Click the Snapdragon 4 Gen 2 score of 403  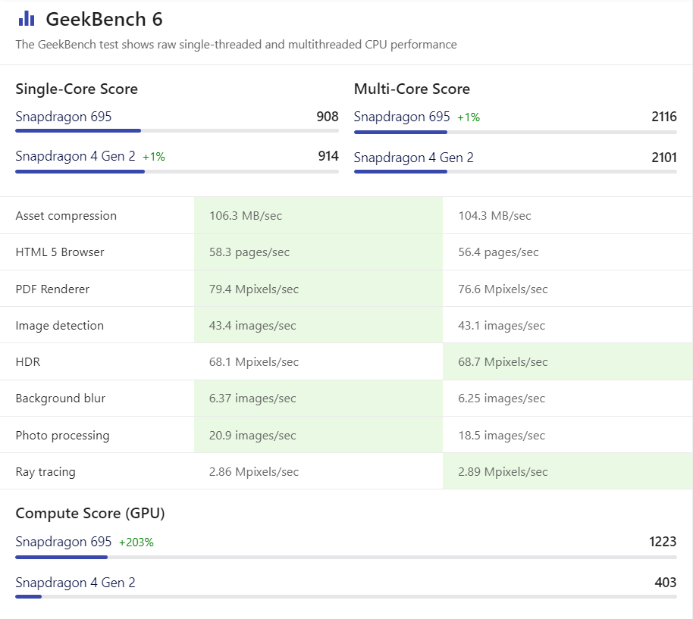click(x=664, y=582)
